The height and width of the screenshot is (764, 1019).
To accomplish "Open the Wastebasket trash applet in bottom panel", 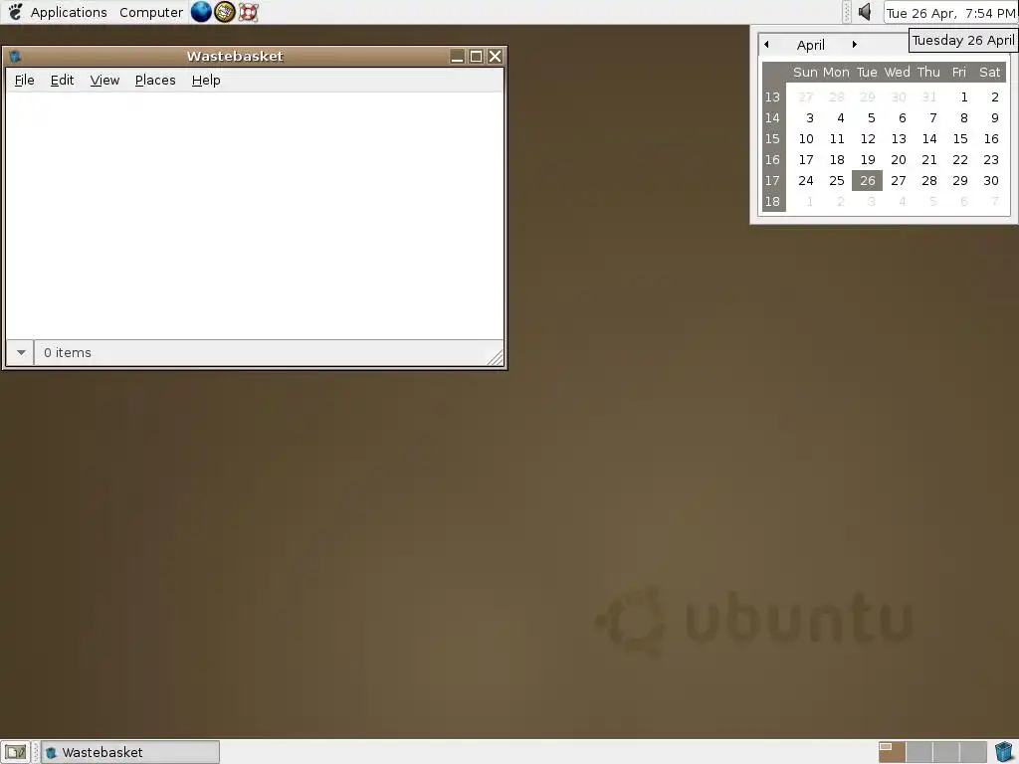I will [1003, 752].
